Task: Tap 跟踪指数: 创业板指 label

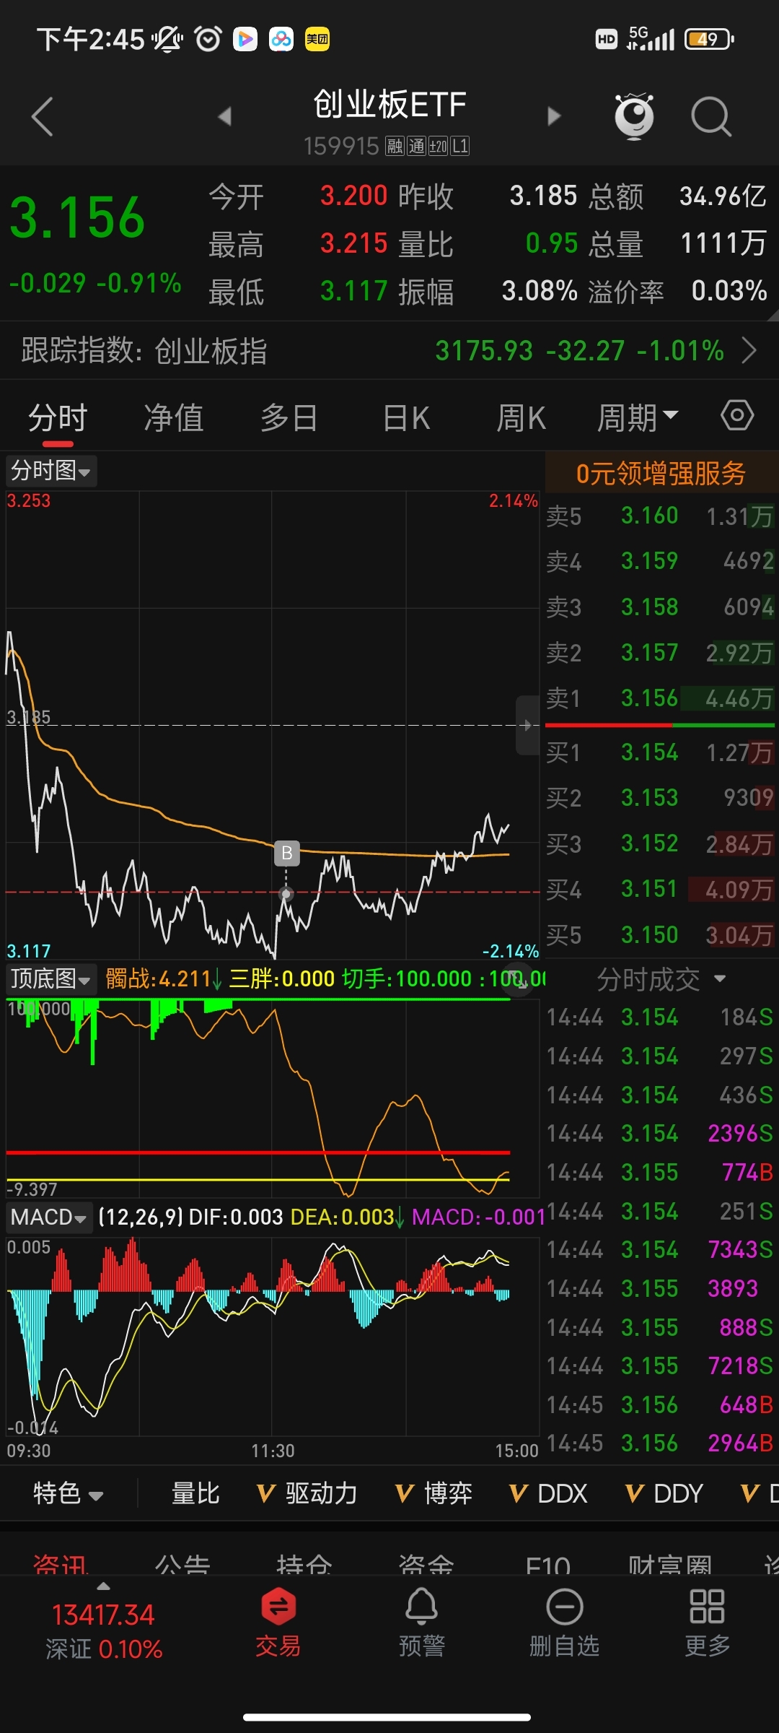Action: tap(144, 351)
